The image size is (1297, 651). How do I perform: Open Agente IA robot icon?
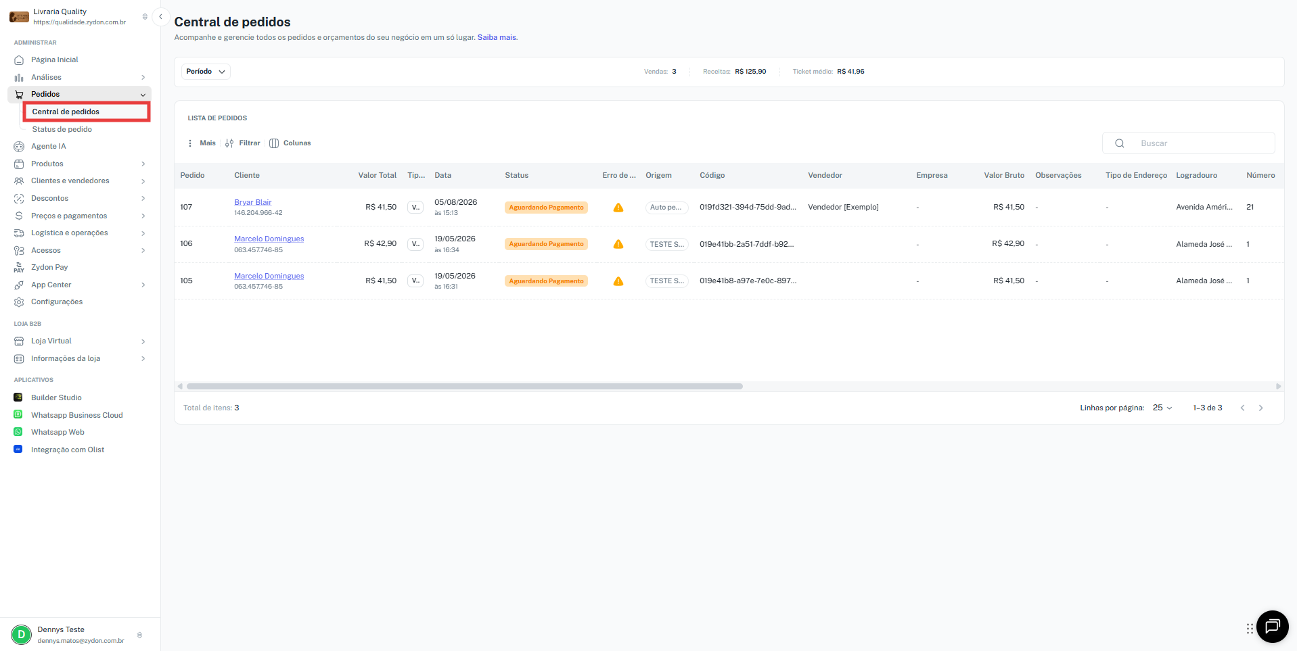(x=19, y=147)
